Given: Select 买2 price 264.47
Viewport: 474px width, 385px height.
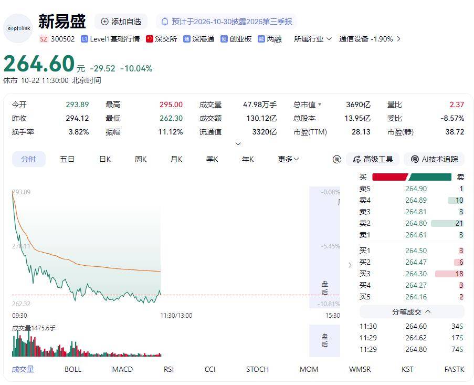Looking at the screenshot, I should (x=416, y=262).
